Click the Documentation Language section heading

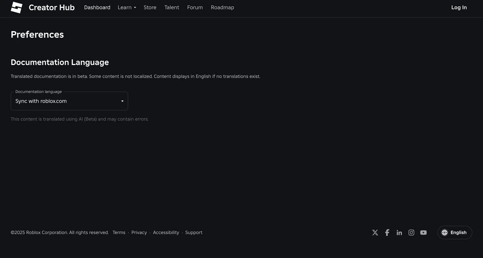pos(60,62)
